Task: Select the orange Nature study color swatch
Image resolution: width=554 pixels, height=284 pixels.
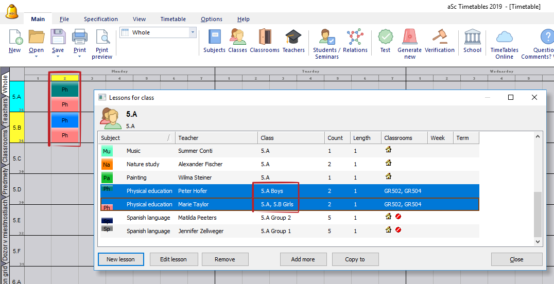Action: 107,165
